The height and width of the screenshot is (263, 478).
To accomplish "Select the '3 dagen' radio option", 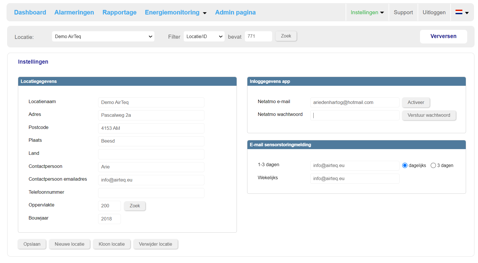I will click(433, 166).
